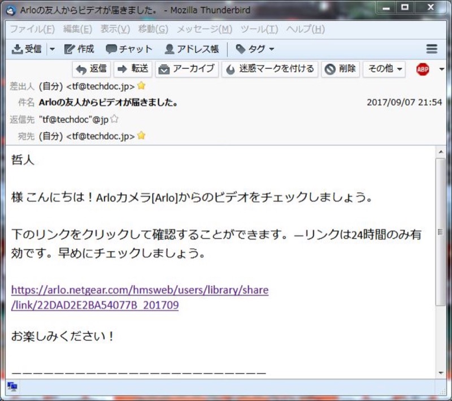Click the 返信 (Reply) button

pyautogui.click(x=92, y=69)
